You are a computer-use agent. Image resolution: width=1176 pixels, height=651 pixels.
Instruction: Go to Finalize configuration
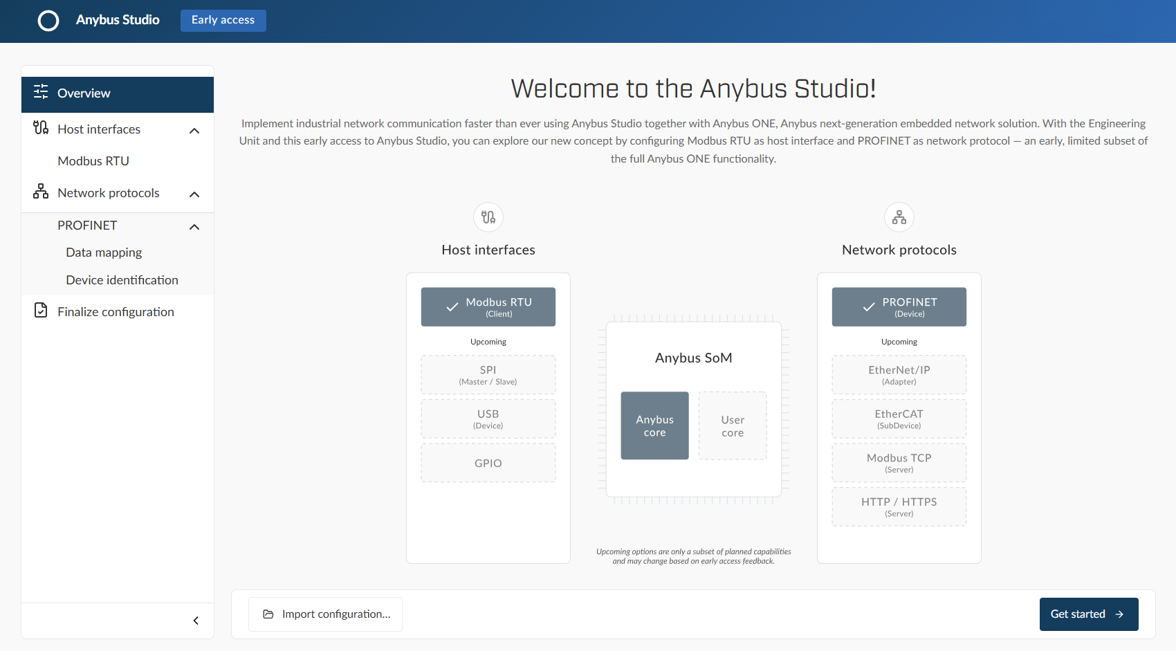pos(118,312)
